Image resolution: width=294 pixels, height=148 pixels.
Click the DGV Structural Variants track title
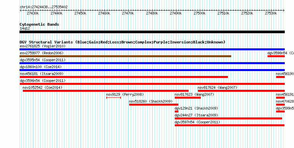point(123,42)
